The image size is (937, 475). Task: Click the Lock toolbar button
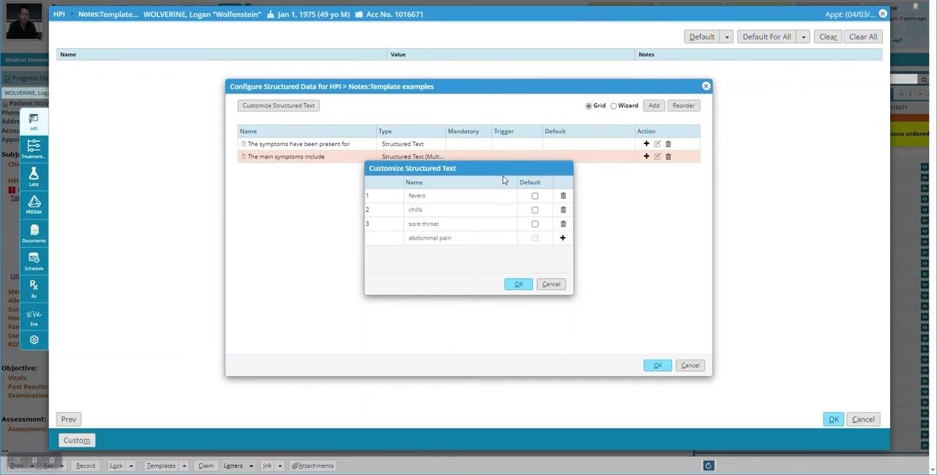116,465
